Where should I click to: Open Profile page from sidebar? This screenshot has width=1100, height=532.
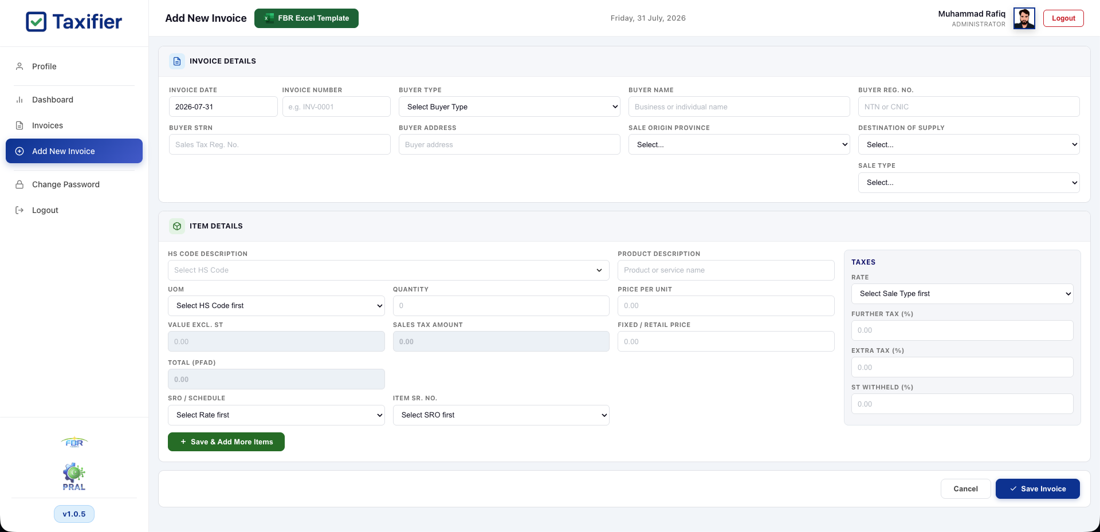point(74,66)
